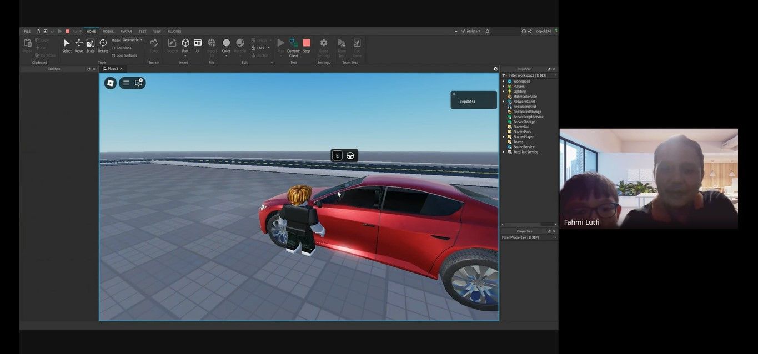Open the UI insert tool

pyautogui.click(x=198, y=45)
